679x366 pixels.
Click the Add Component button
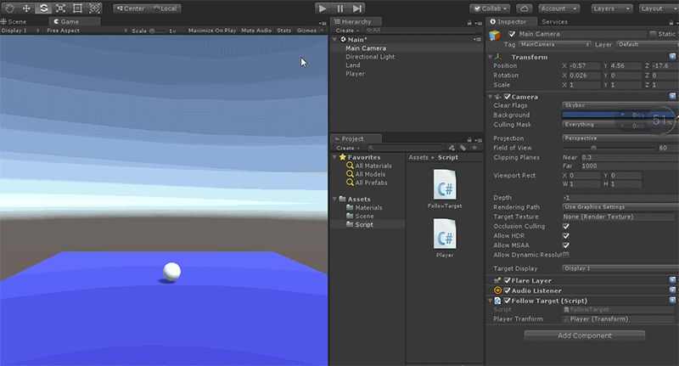pyautogui.click(x=584, y=335)
